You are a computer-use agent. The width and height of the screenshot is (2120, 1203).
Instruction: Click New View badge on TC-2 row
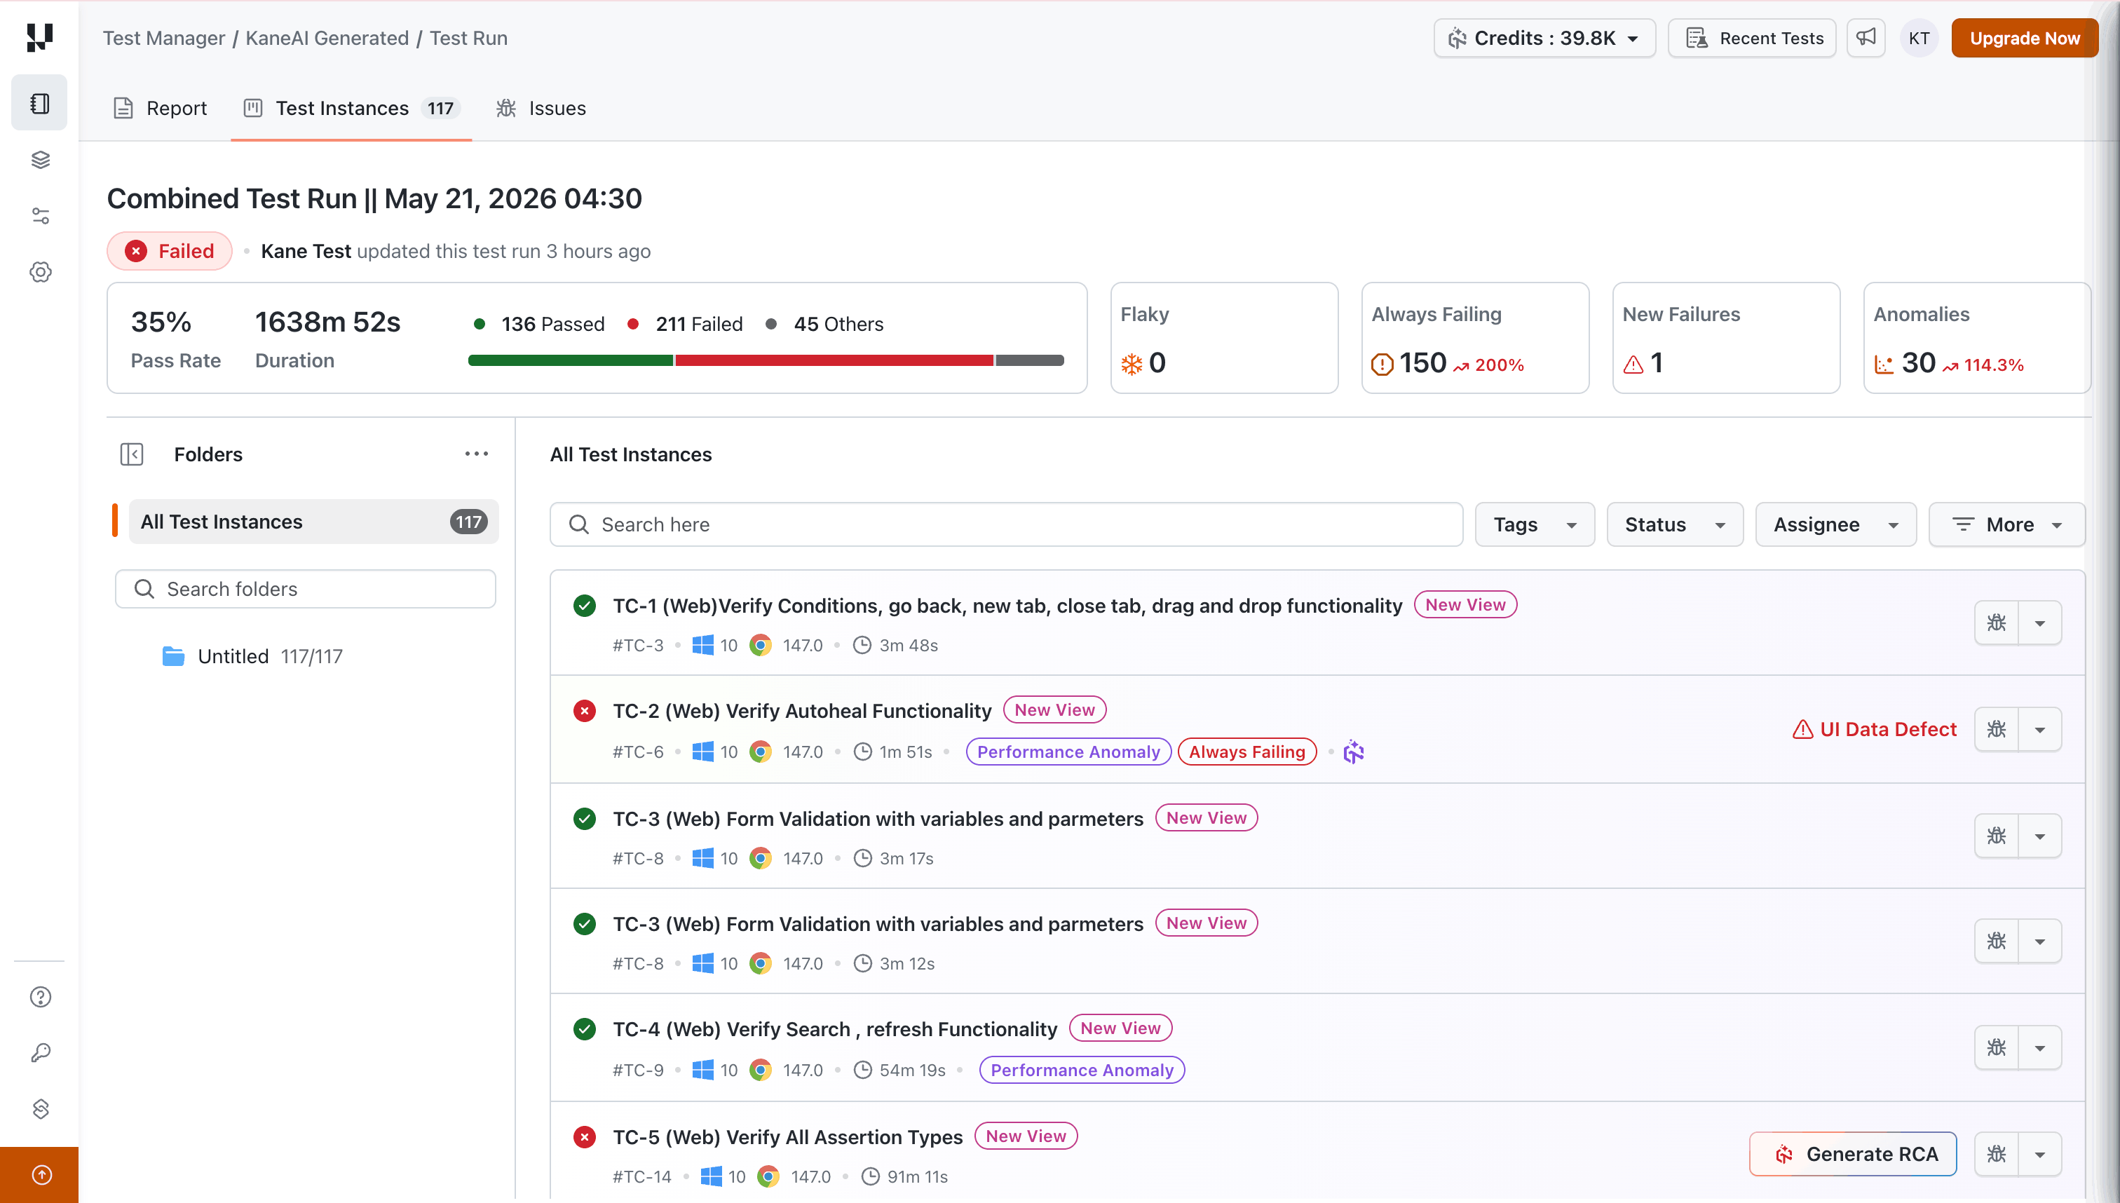(x=1054, y=709)
